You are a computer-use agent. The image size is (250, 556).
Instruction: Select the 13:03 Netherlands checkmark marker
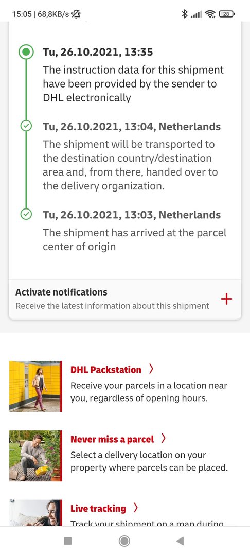26,214
